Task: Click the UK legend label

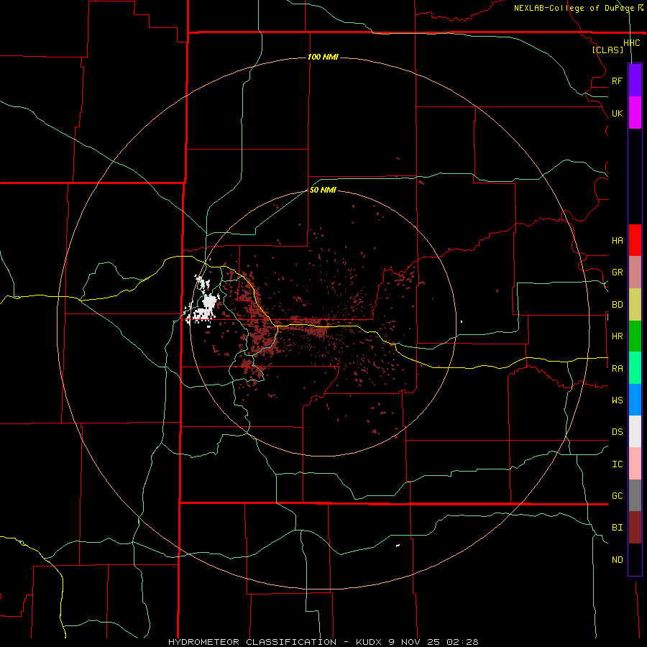Action: (618, 113)
